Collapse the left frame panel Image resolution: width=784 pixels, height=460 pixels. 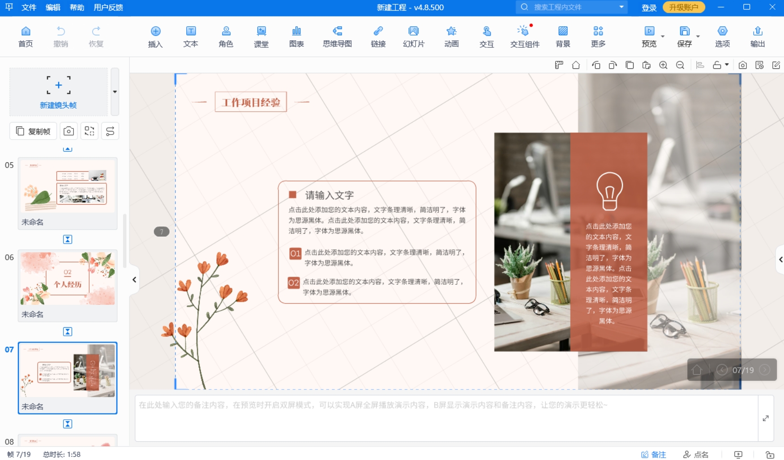coord(134,280)
